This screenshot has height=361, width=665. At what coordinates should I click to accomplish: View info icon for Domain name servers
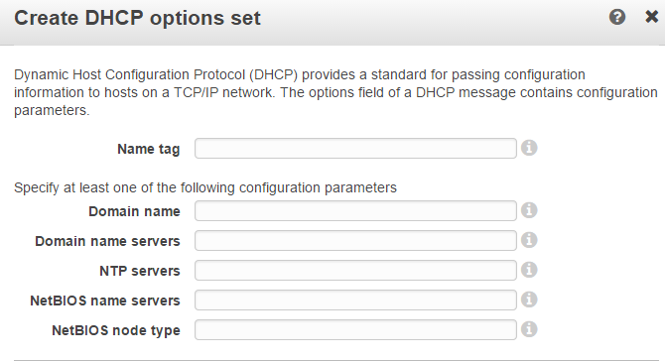pyautogui.click(x=529, y=240)
